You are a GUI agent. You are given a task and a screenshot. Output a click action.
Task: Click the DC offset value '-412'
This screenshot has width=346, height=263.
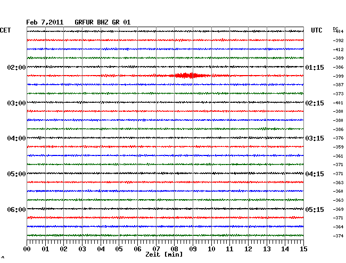click(x=338, y=50)
